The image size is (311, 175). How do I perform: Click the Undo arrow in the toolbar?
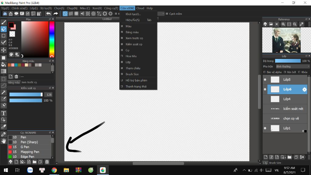click(48, 14)
